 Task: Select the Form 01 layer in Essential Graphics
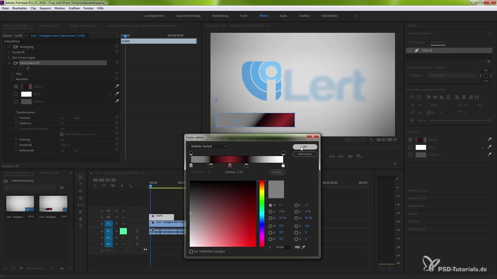[449, 50]
